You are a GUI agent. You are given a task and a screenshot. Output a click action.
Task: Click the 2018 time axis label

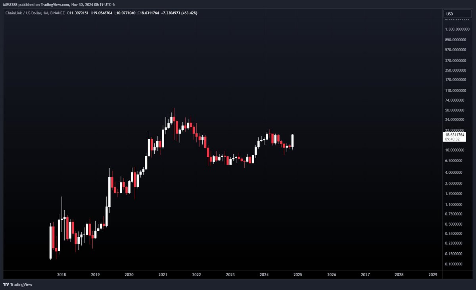coord(61,275)
